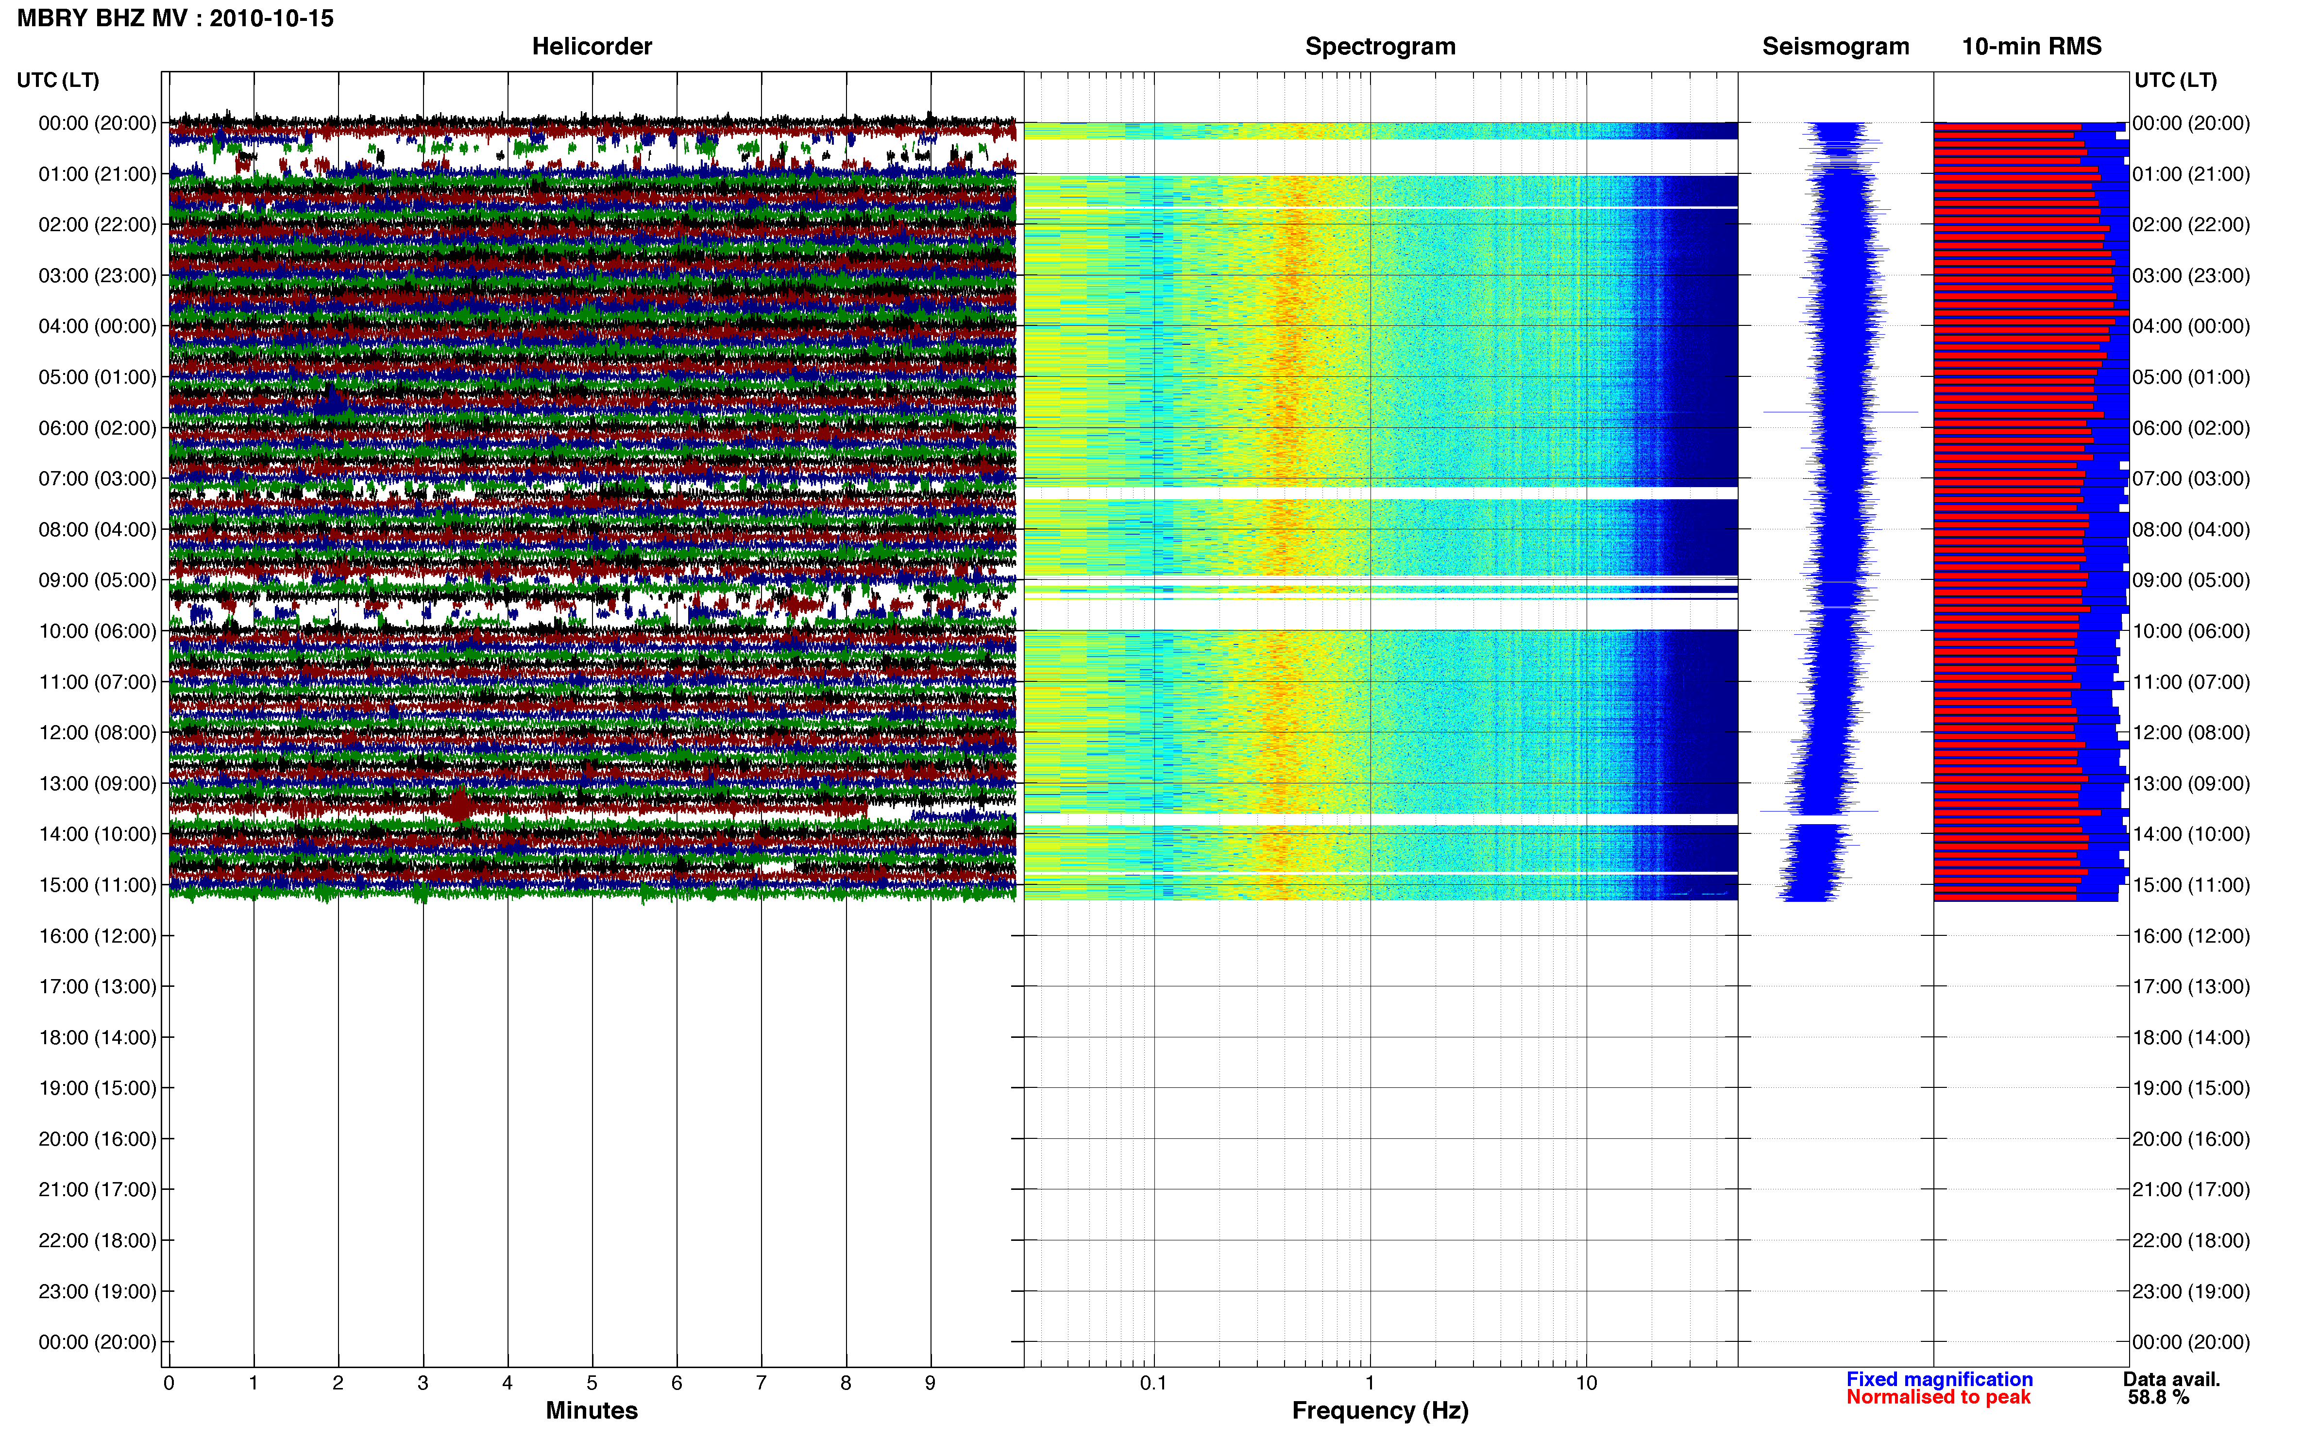Viewport: 2302px width, 1439px height.
Task: Click the large dark-red event burst near 13:30 in Helicorder
Action: [458, 806]
